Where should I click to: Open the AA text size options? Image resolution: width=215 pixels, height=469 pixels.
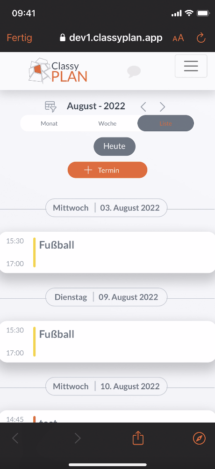coord(178,38)
